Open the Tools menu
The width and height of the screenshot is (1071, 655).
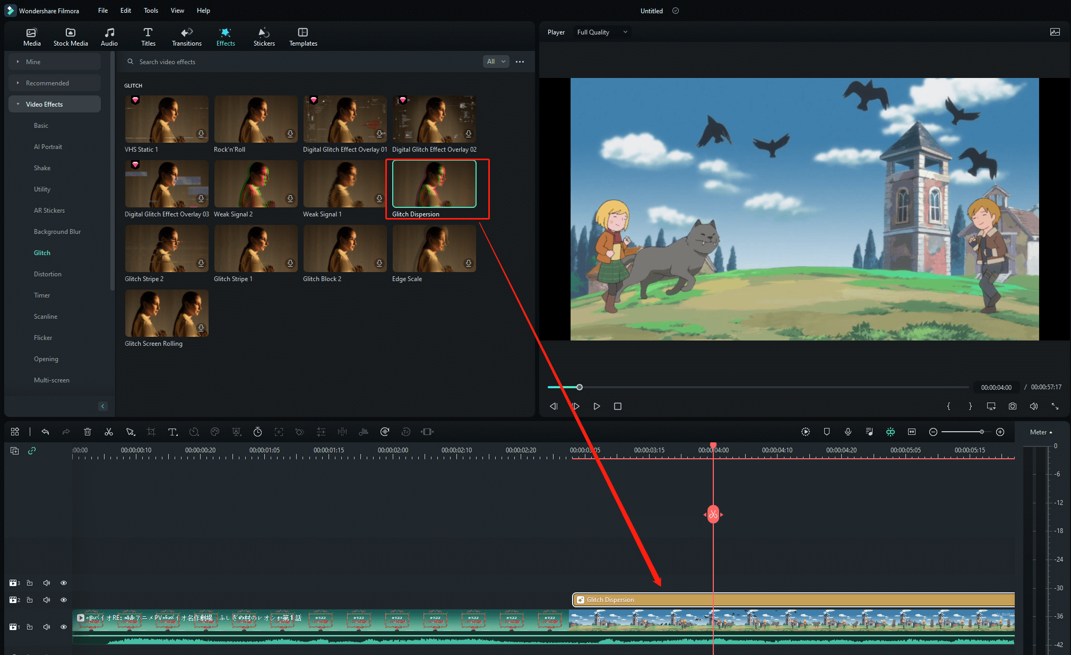[151, 11]
